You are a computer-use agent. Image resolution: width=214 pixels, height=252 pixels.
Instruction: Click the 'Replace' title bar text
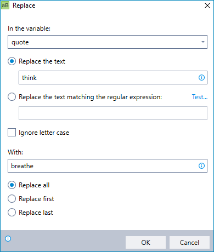click(24, 5)
